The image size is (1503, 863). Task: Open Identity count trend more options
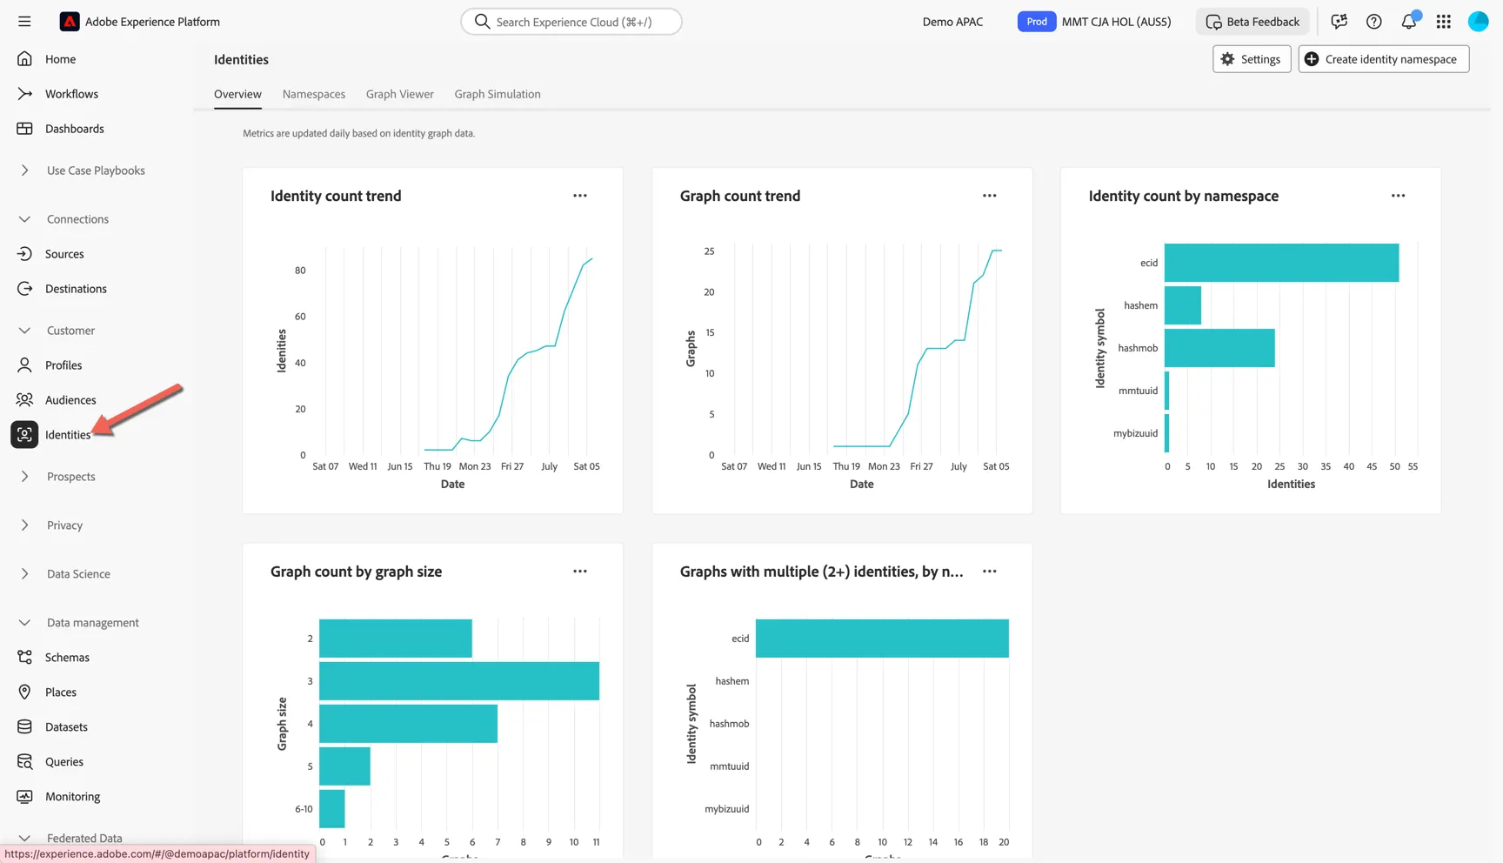click(x=580, y=196)
